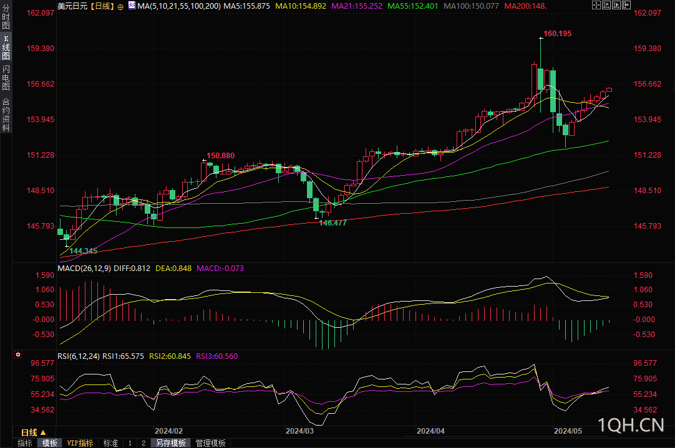
Task: Open the 分时图 view in sidebar
Action: coord(6,16)
